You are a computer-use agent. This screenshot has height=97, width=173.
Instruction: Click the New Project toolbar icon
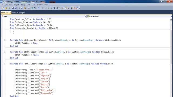(x=3, y=8)
